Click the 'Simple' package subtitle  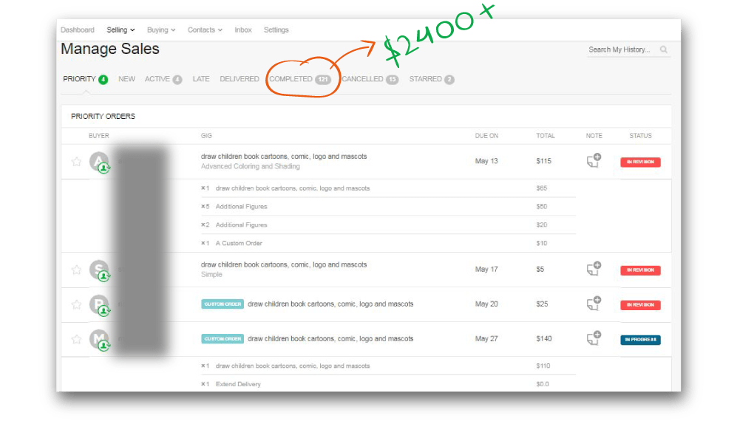coord(211,275)
